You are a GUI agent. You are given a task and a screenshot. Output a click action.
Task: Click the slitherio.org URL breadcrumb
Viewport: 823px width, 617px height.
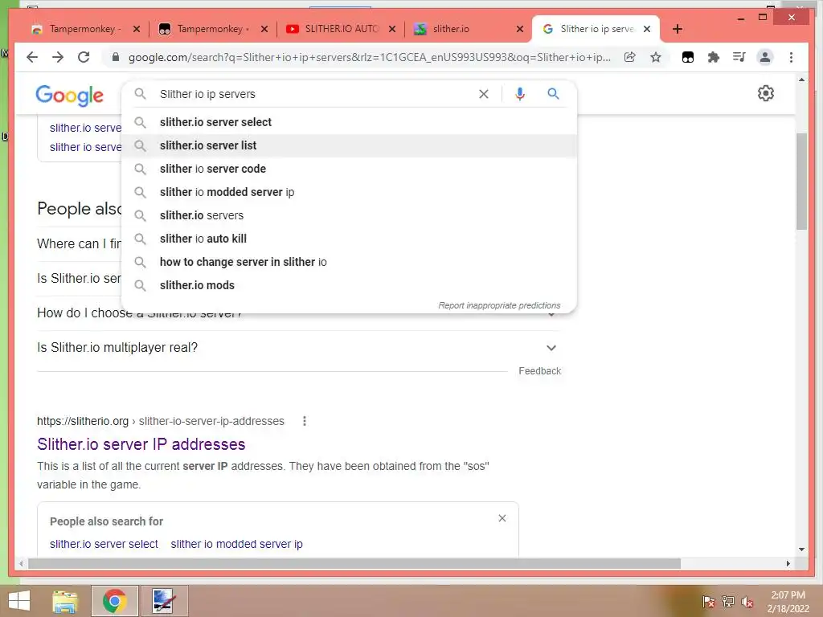point(161,421)
